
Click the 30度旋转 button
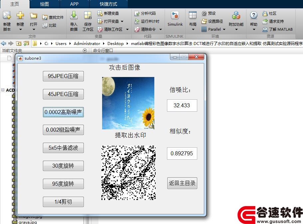click(x=63, y=166)
